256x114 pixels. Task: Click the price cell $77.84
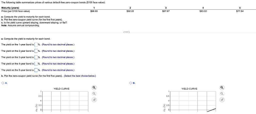point(240,11)
